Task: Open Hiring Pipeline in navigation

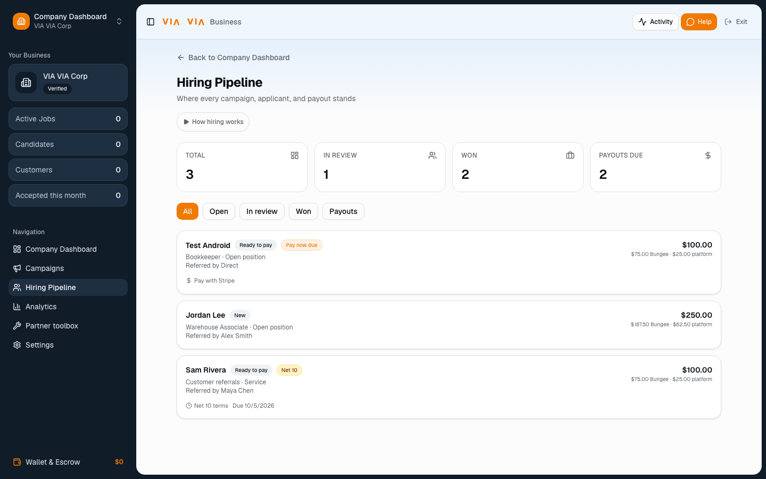Action: [68, 287]
